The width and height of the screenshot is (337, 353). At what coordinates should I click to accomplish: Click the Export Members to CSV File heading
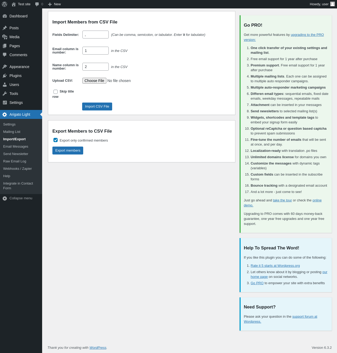click(82, 131)
